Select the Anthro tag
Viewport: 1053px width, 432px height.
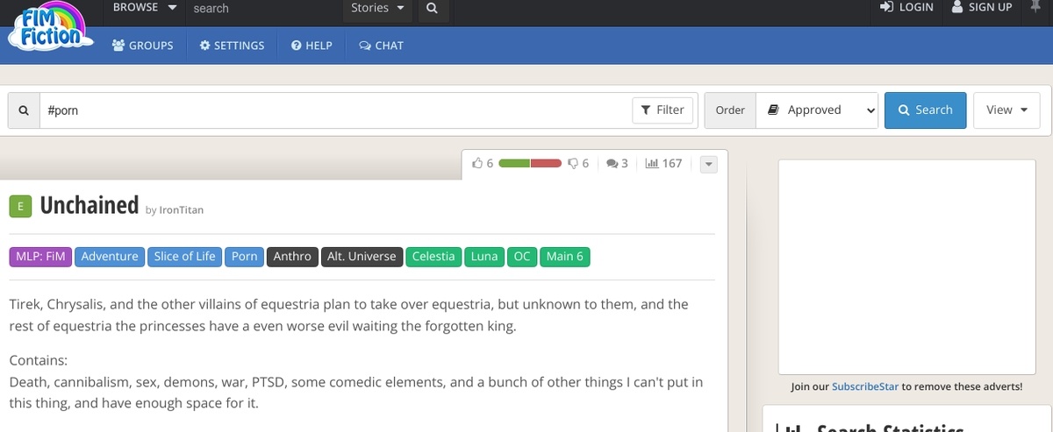click(x=292, y=257)
